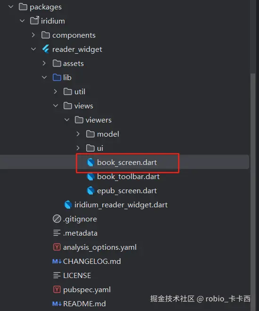Expand the model folder
The image size is (259, 311).
pyautogui.click(x=78, y=134)
